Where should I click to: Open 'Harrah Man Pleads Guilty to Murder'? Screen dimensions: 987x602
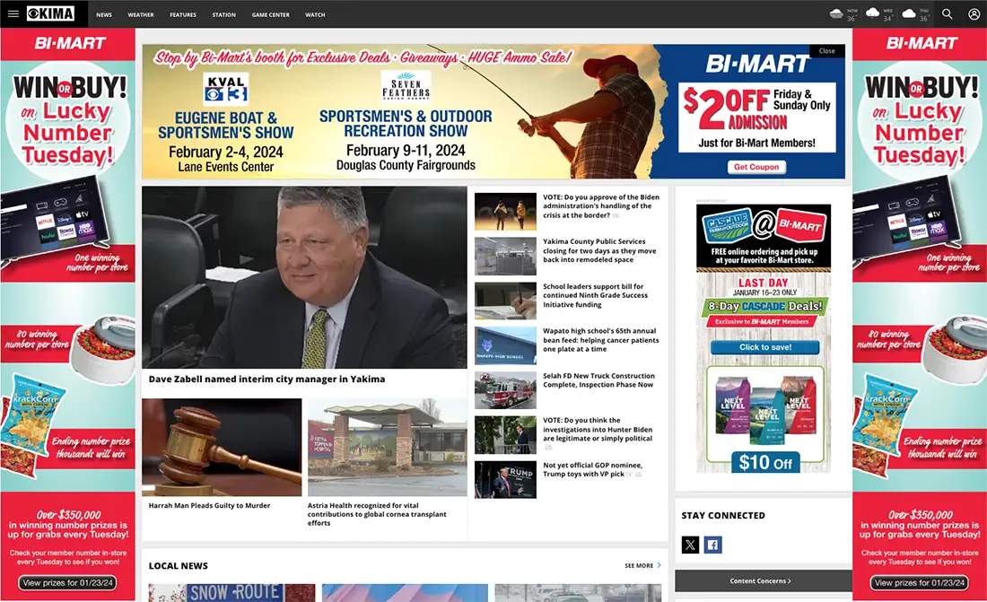[x=210, y=505]
